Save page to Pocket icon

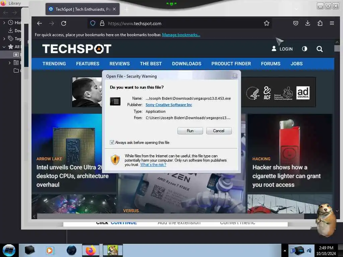(x=295, y=23)
